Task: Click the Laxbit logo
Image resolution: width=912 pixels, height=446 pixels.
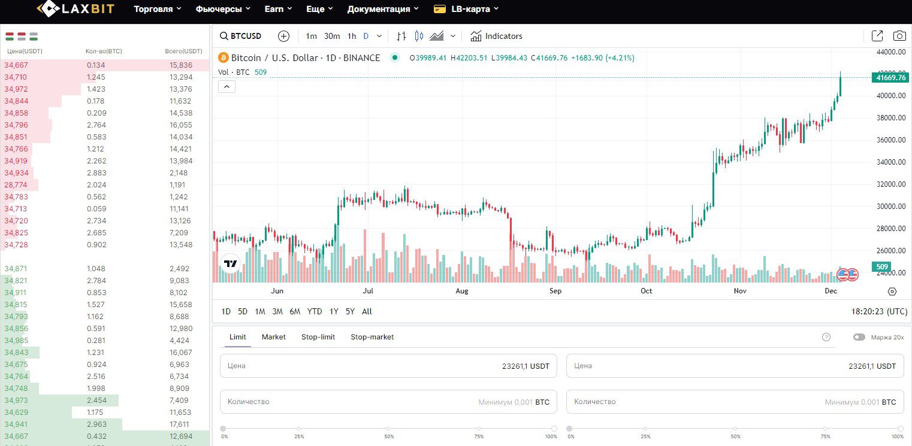Action: coord(75,9)
